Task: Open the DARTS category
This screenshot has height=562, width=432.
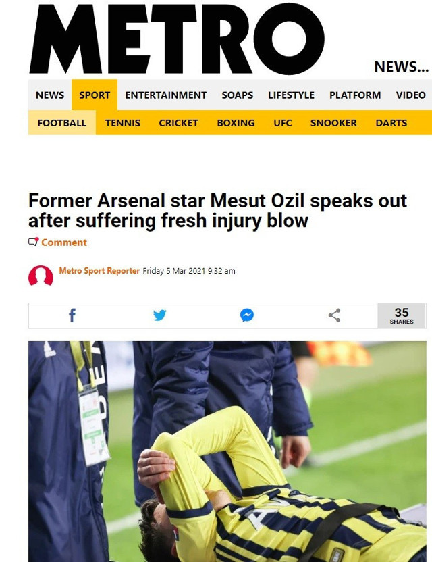Action: click(x=391, y=123)
